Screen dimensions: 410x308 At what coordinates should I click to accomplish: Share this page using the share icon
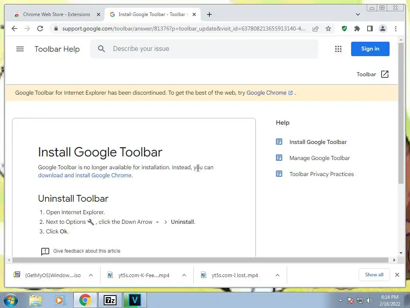(316, 28)
